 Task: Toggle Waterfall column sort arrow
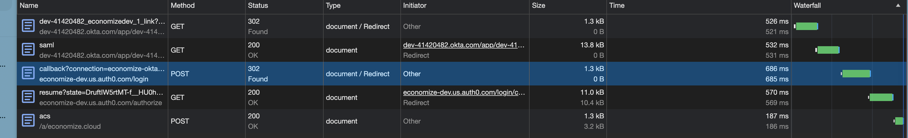898,5
